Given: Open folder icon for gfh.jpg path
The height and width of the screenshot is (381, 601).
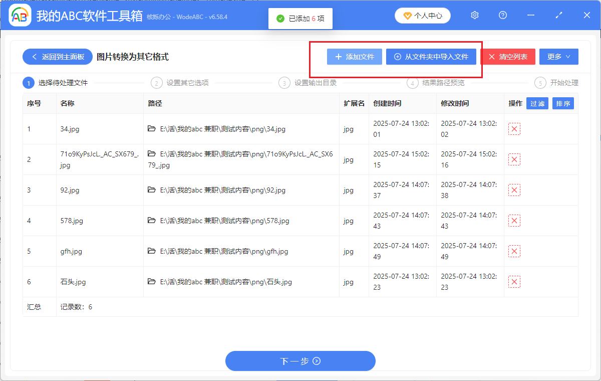Looking at the screenshot, I should (152, 251).
